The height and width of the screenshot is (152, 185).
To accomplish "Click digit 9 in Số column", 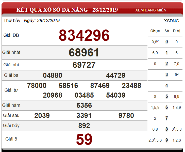I will point(166,140).
